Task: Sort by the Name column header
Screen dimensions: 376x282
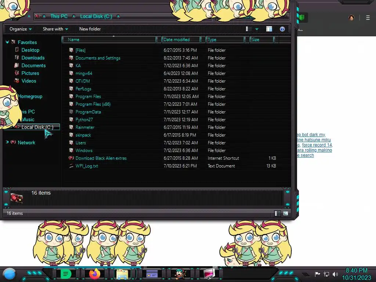Action: click(109, 40)
